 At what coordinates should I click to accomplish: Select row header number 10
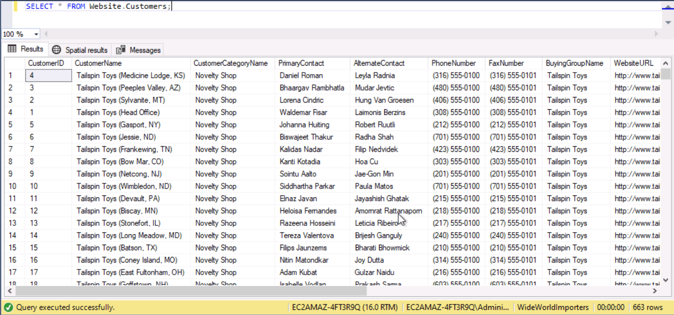pyautogui.click(x=15, y=187)
